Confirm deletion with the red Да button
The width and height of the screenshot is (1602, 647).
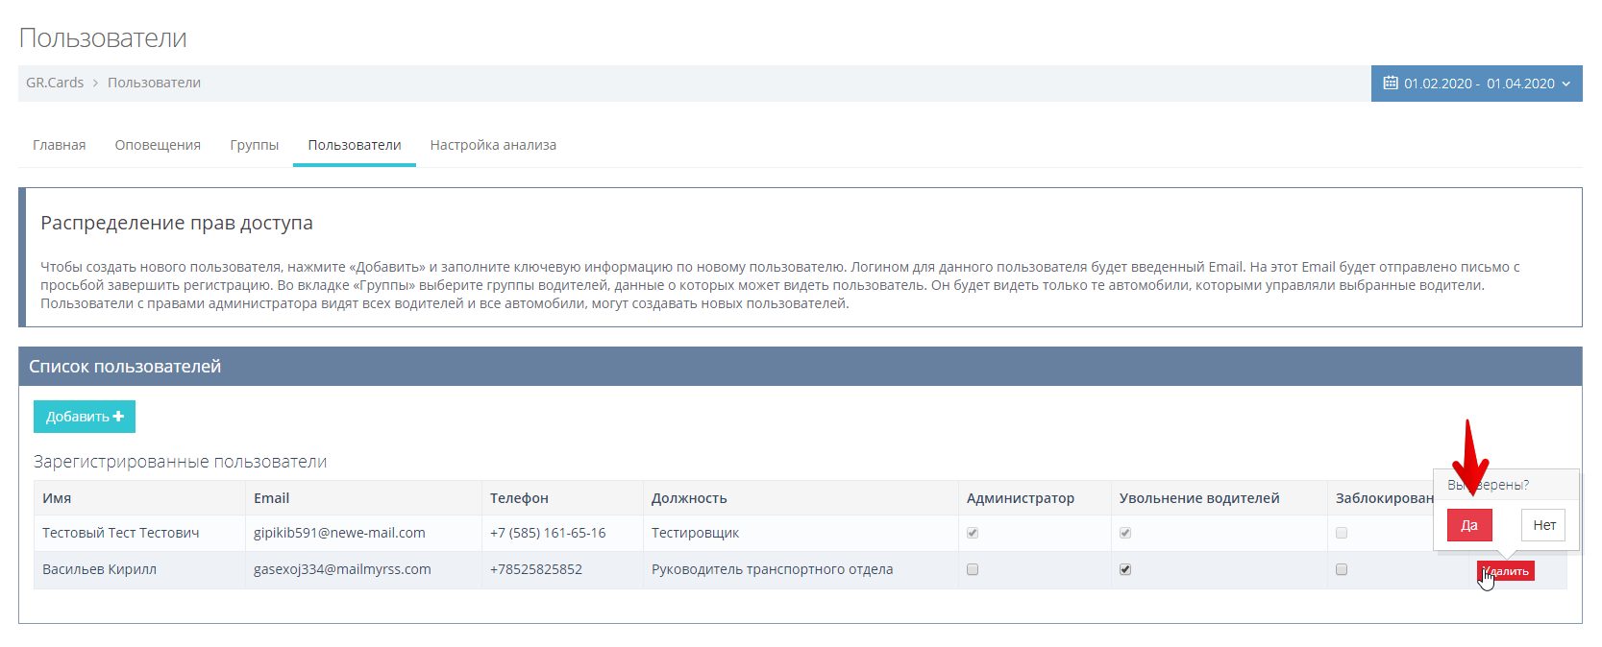(1469, 525)
